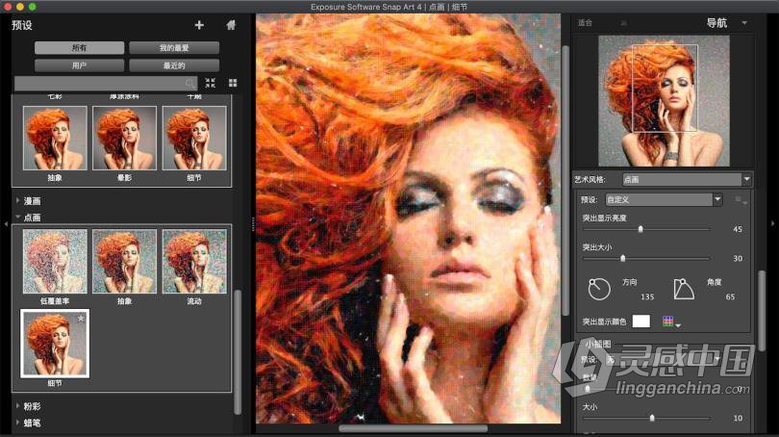Select the 晕影 preset thumbnail
Viewport: 779px width, 437px height.
[124, 139]
